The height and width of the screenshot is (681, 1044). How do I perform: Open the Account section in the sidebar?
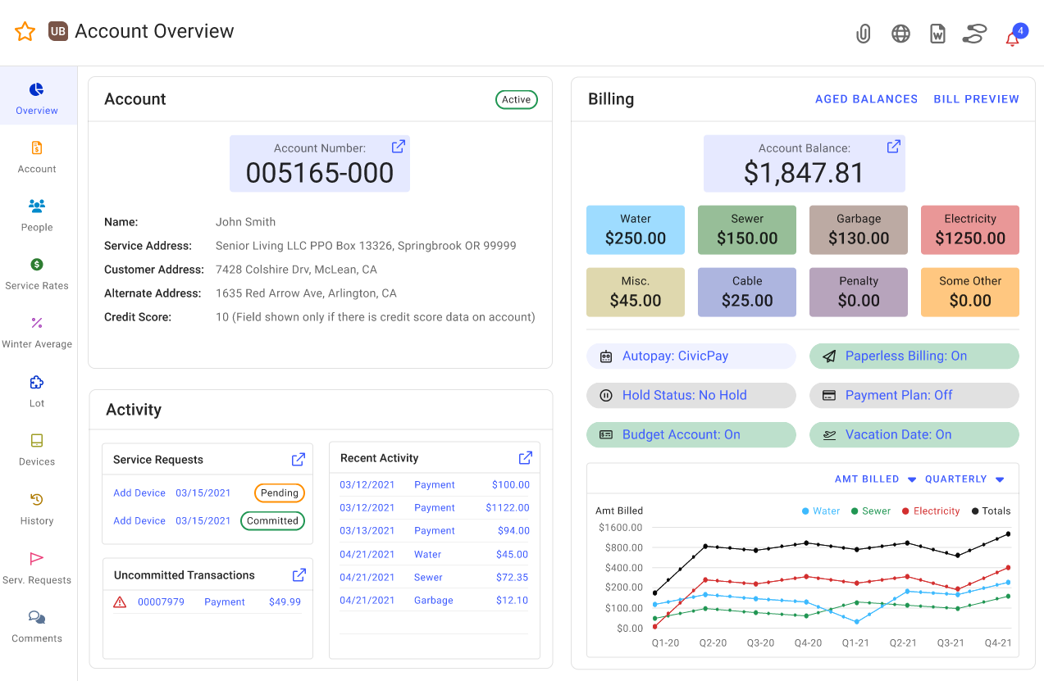point(36,157)
